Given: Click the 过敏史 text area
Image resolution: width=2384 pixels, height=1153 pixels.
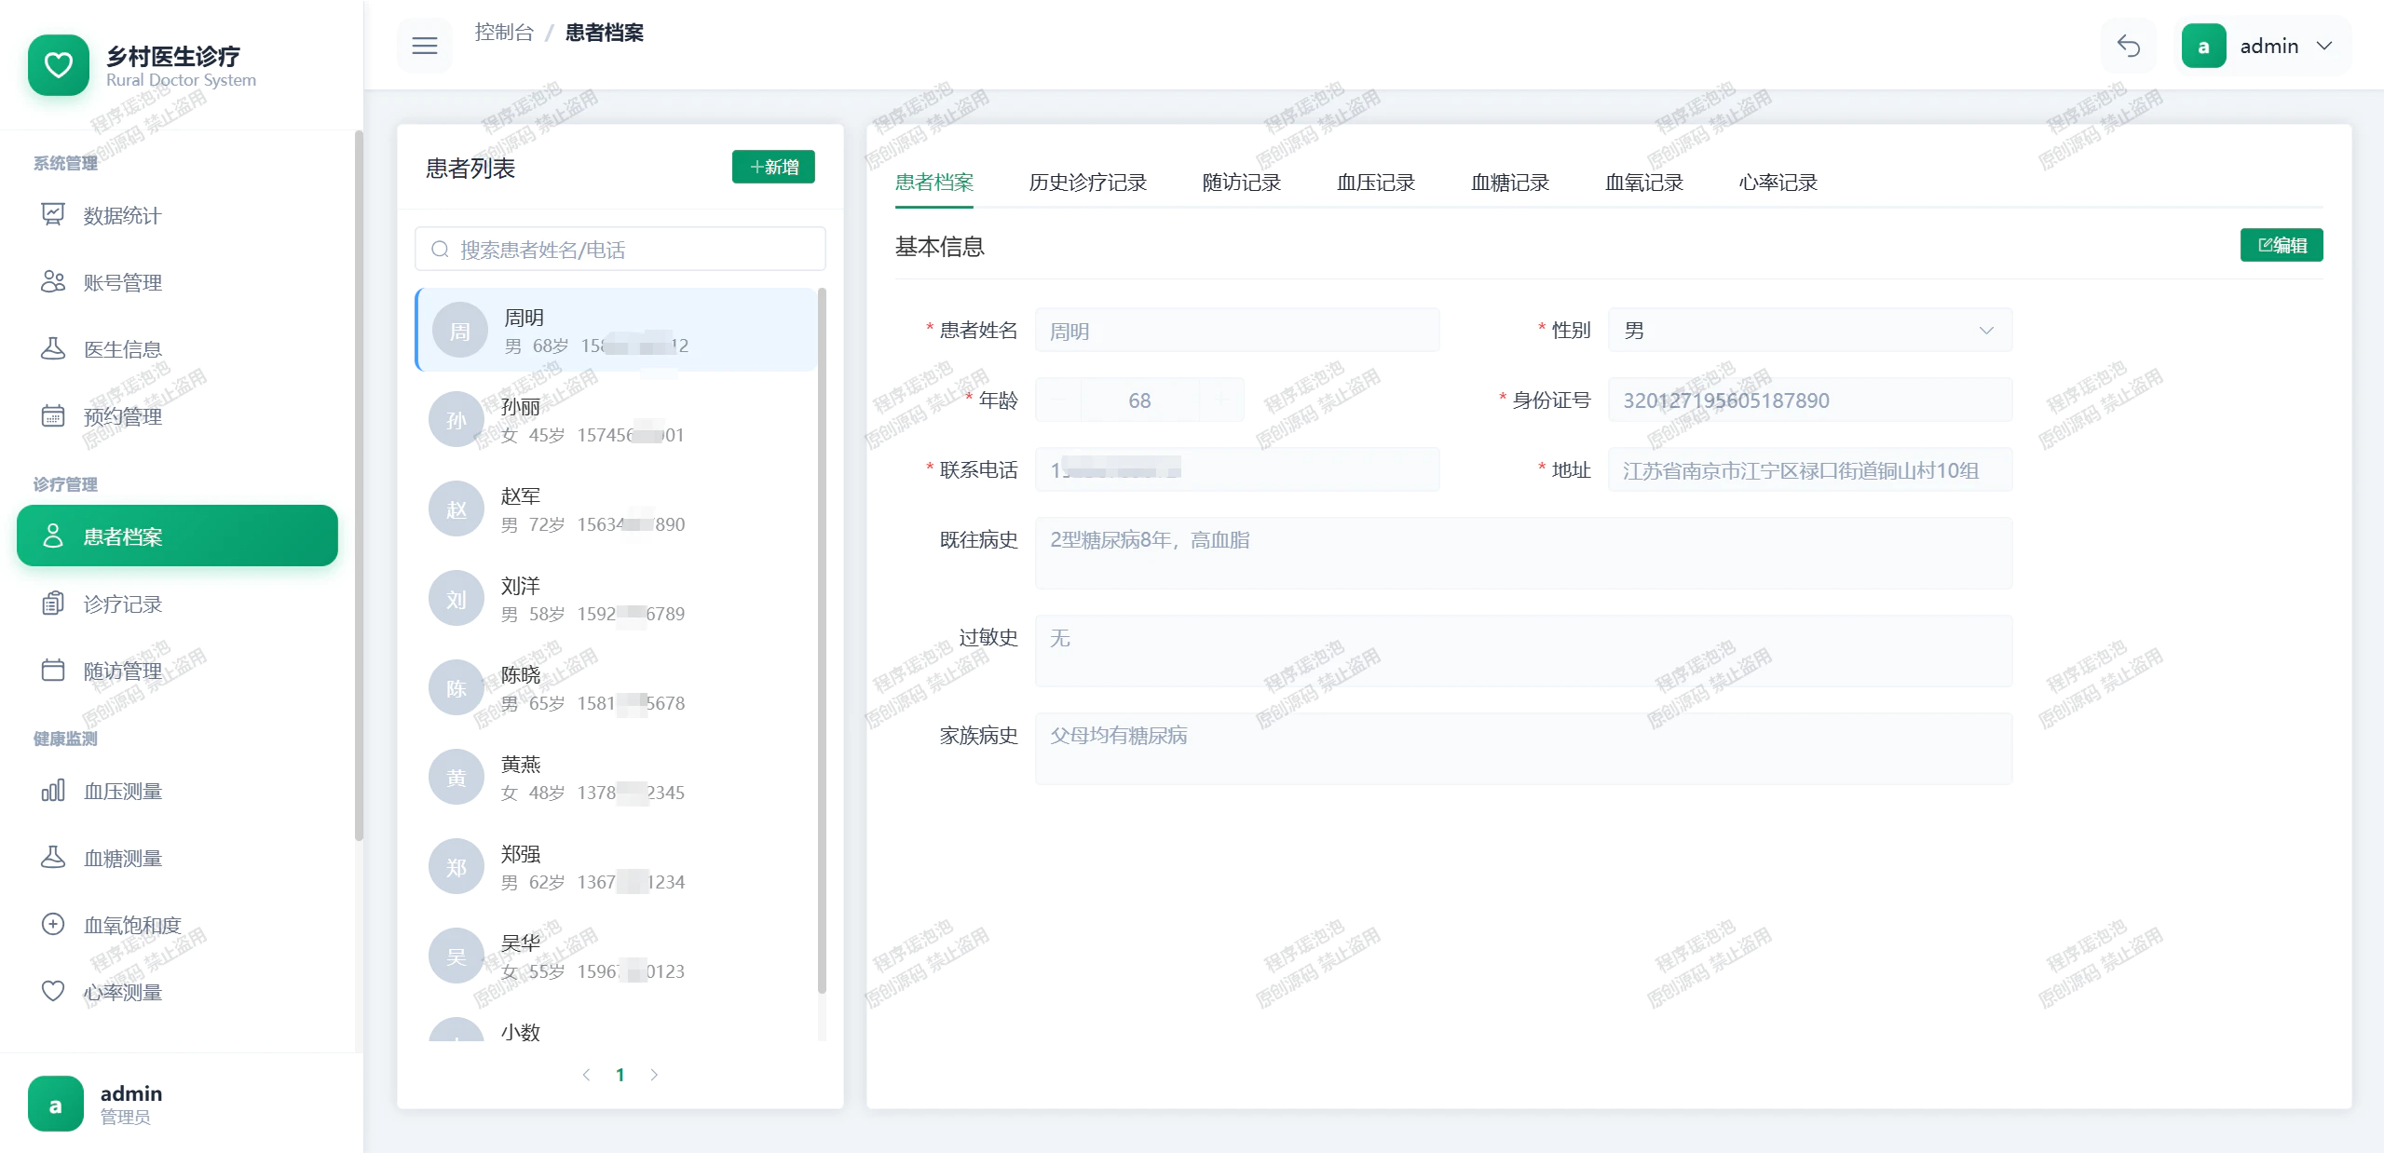Looking at the screenshot, I should 1523,651.
